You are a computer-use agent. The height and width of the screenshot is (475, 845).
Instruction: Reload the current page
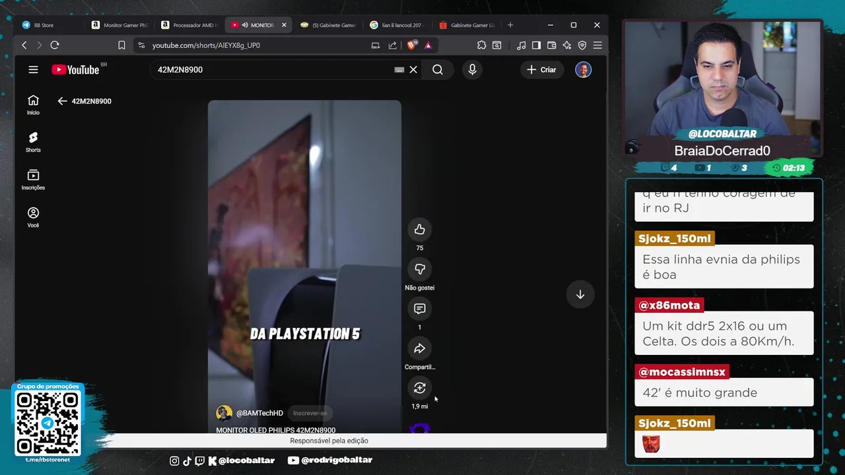[55, 45]
